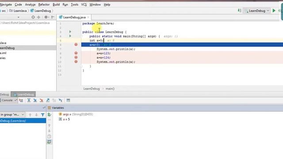Open the Build menu
Viewport: 283px width, 159px height.
point(56,4)
